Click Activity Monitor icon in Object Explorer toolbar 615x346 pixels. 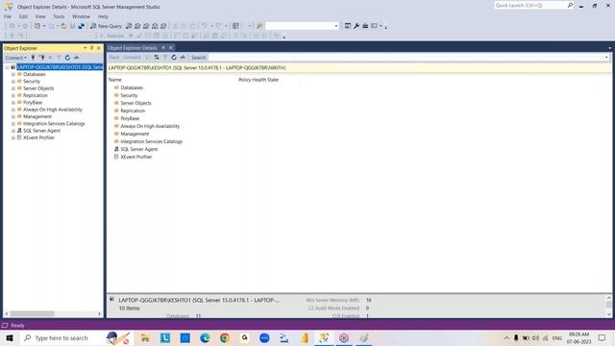[x=77, y=58]
